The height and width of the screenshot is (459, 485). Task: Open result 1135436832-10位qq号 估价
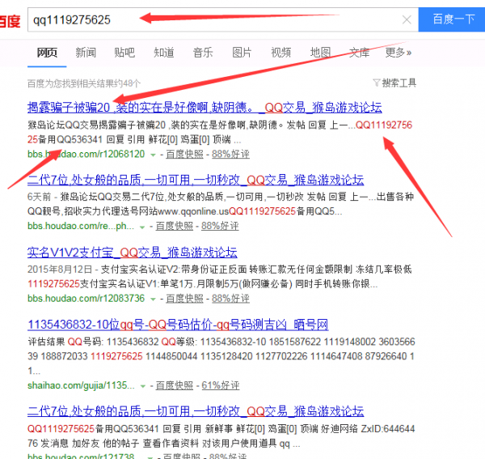click(178, 325)
